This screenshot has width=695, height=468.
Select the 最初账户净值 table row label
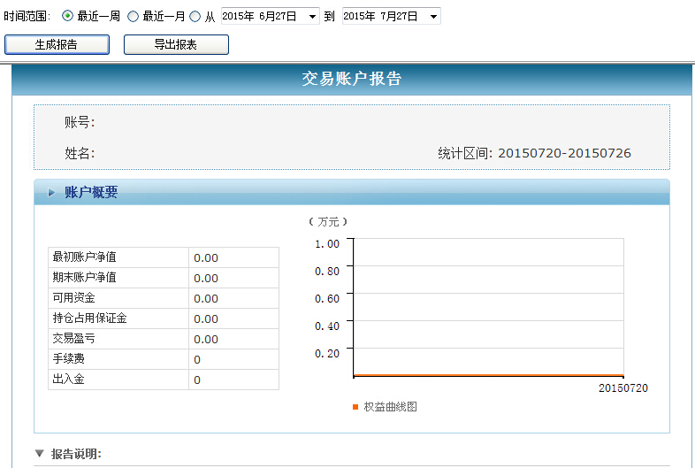(x=85, y=257)
